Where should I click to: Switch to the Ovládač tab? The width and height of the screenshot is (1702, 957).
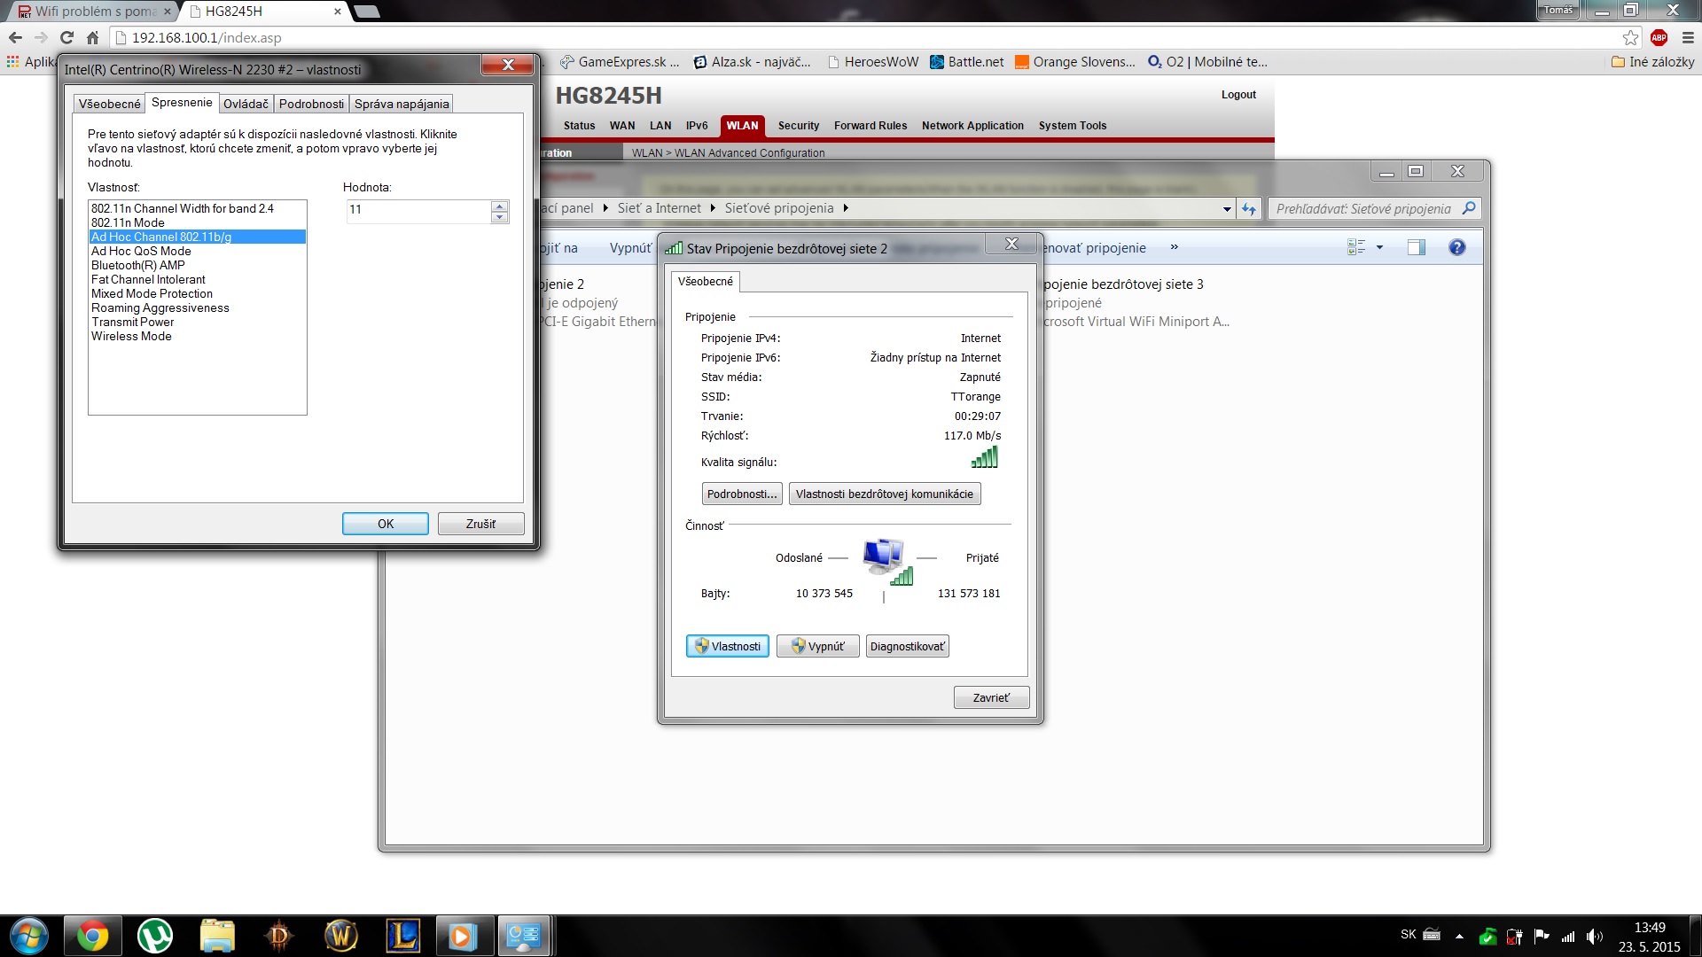coord(246,104)
